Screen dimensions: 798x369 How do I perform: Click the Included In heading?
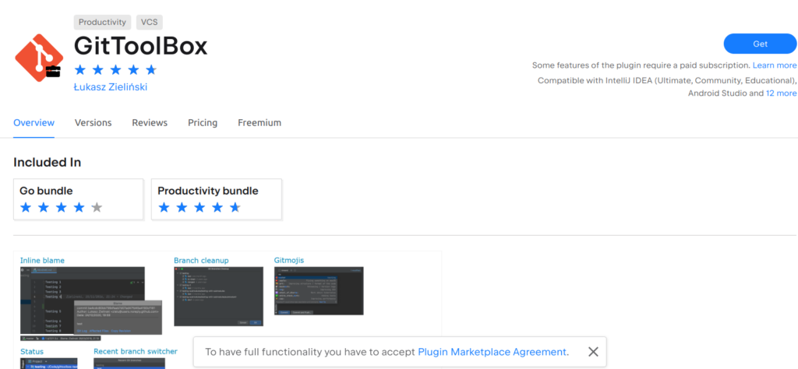(48, 163)
